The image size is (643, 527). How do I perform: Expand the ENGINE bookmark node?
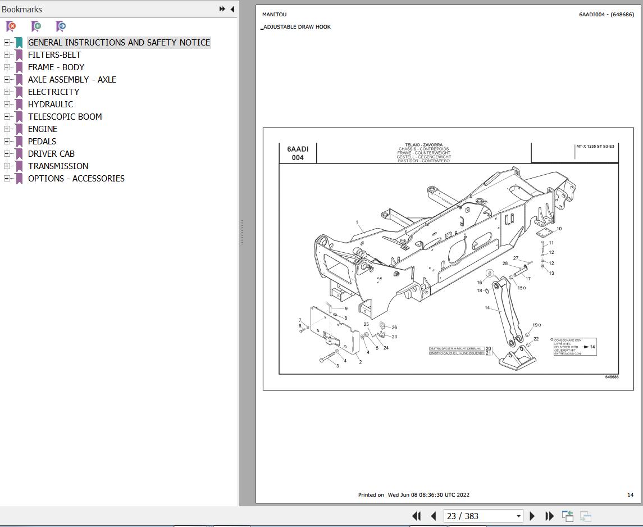7,129
